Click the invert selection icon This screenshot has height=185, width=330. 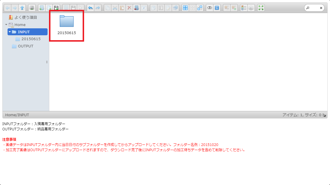click(x=200, y=8)
